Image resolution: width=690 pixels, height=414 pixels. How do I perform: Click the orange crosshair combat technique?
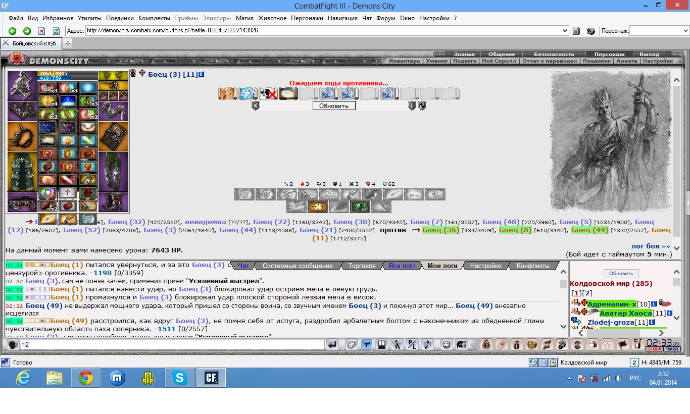[318, 206]
